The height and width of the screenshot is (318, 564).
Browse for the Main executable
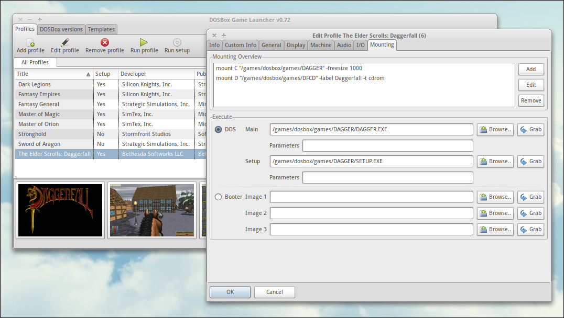[x=495, y=130]
